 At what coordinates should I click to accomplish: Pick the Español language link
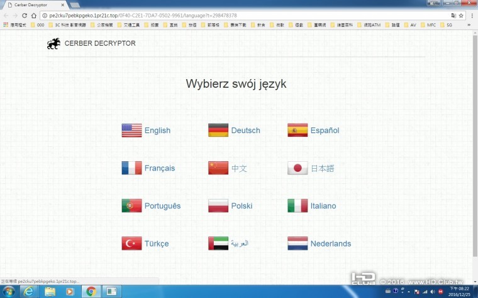tap(325, 130)
